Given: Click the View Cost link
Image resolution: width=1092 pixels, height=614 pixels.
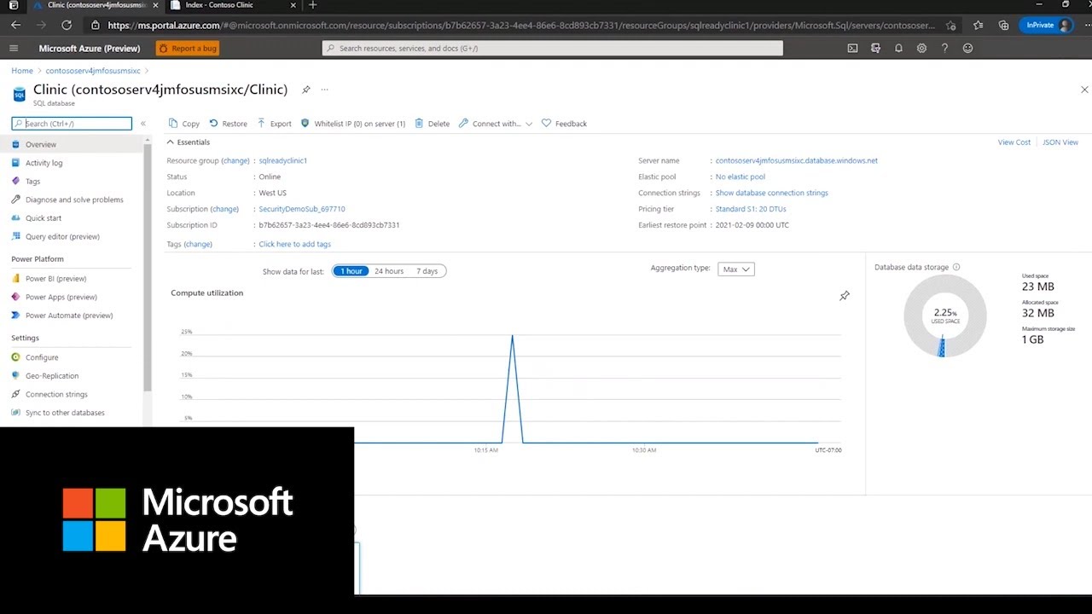Looking at the screenshot, I should point(1014,142).
